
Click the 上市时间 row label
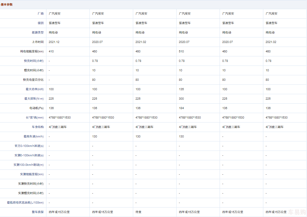(x=38, y=42)
